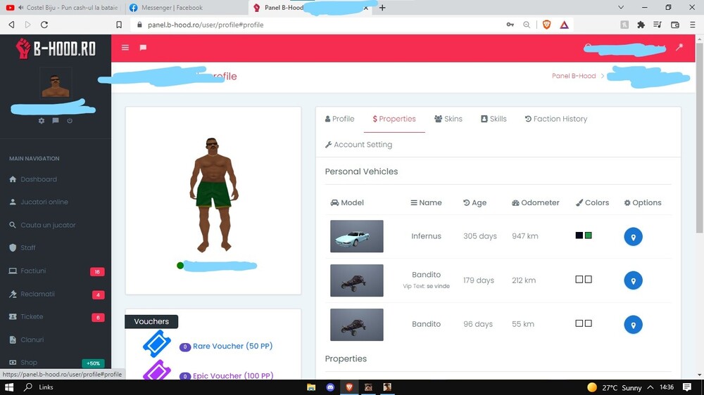The image size is (704, 395).
Task: Click the Rare Voucher ticket icon
Action: click(157, 344)
